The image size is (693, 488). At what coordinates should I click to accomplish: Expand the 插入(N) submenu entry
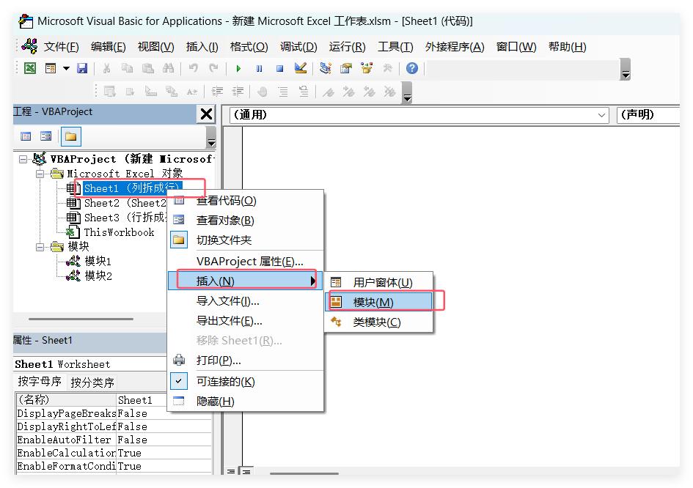point(246,281)
